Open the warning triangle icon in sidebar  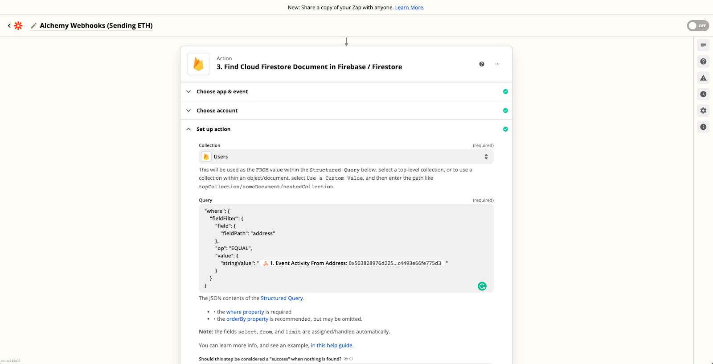point(703,78)
